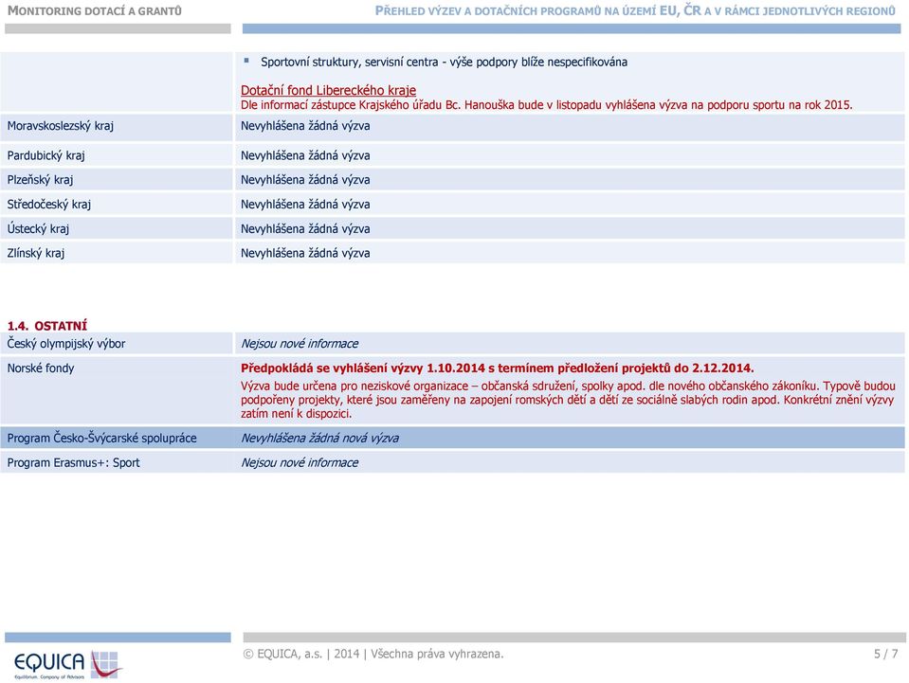Click 'Nevyhlášena žádná výzva' in the Pardubický kraj row

click(305, 155)
